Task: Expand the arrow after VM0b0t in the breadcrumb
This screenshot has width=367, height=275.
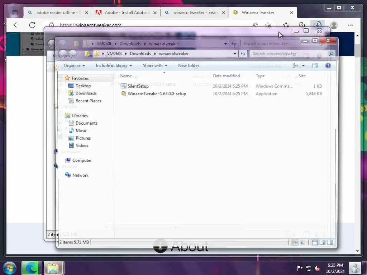Action: [126, 54]
